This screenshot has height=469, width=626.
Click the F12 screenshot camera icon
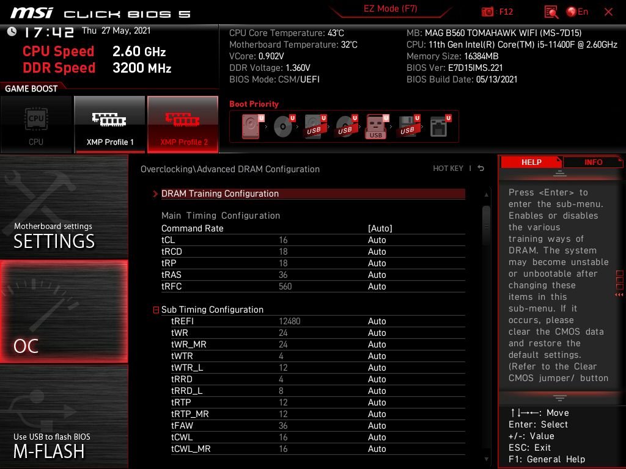pyautogui.click(x=487, y=12)
